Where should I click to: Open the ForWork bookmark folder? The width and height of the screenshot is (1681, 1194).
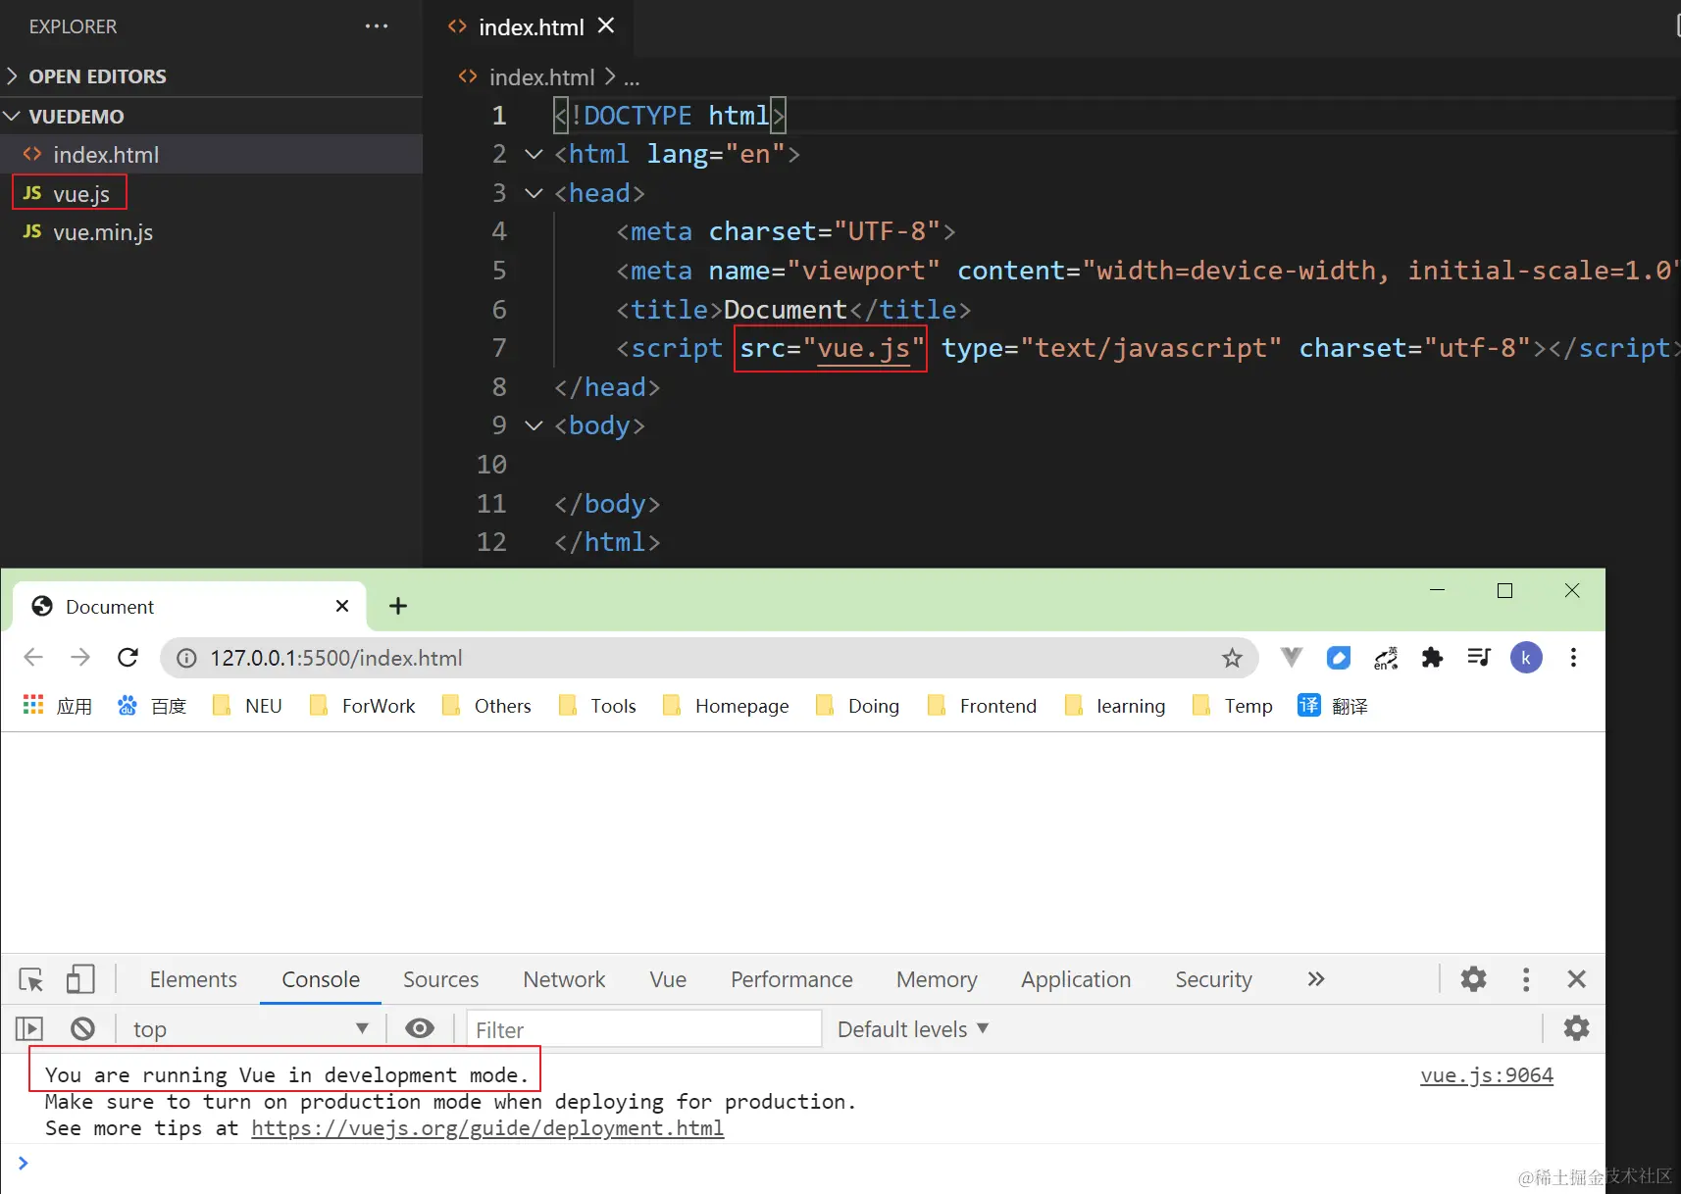click(x=362, y=706)
